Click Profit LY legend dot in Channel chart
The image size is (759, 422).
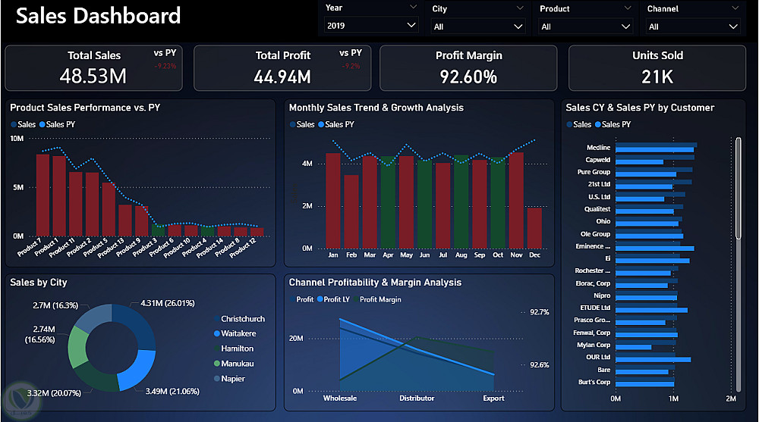pyautogui.click(x=320, y=299)
